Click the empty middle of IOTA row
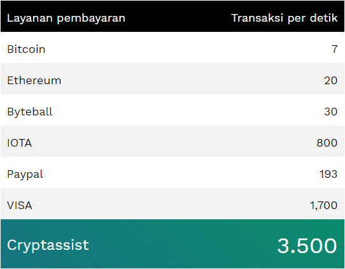The width and height of the screenshot is (345, 269). pyautogui.click(x=172, y=142)
